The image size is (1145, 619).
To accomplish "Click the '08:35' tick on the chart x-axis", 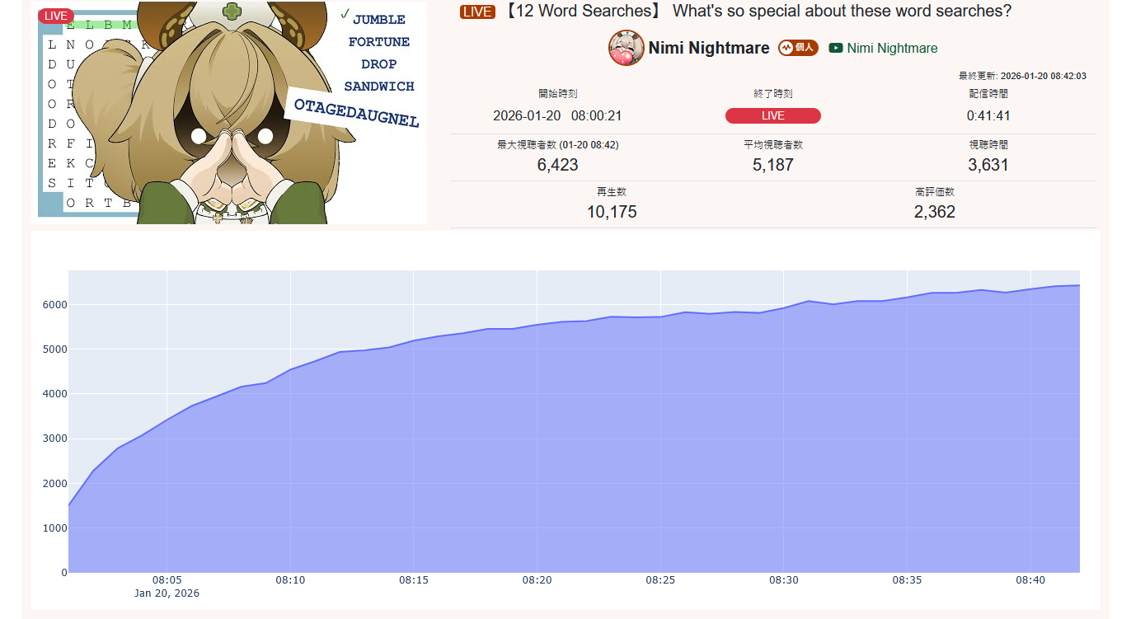I will pos(907,580).
